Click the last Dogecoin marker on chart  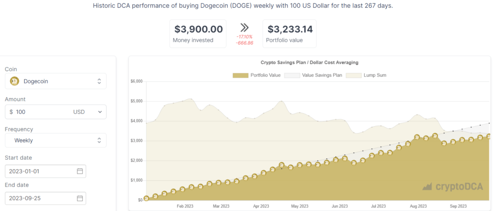489,137
